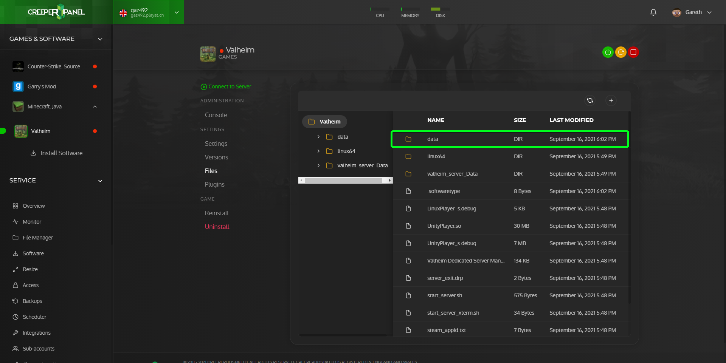Click the Sub-accounts people icon
This screenshot has height=363, width=726.
coord(16,349)
